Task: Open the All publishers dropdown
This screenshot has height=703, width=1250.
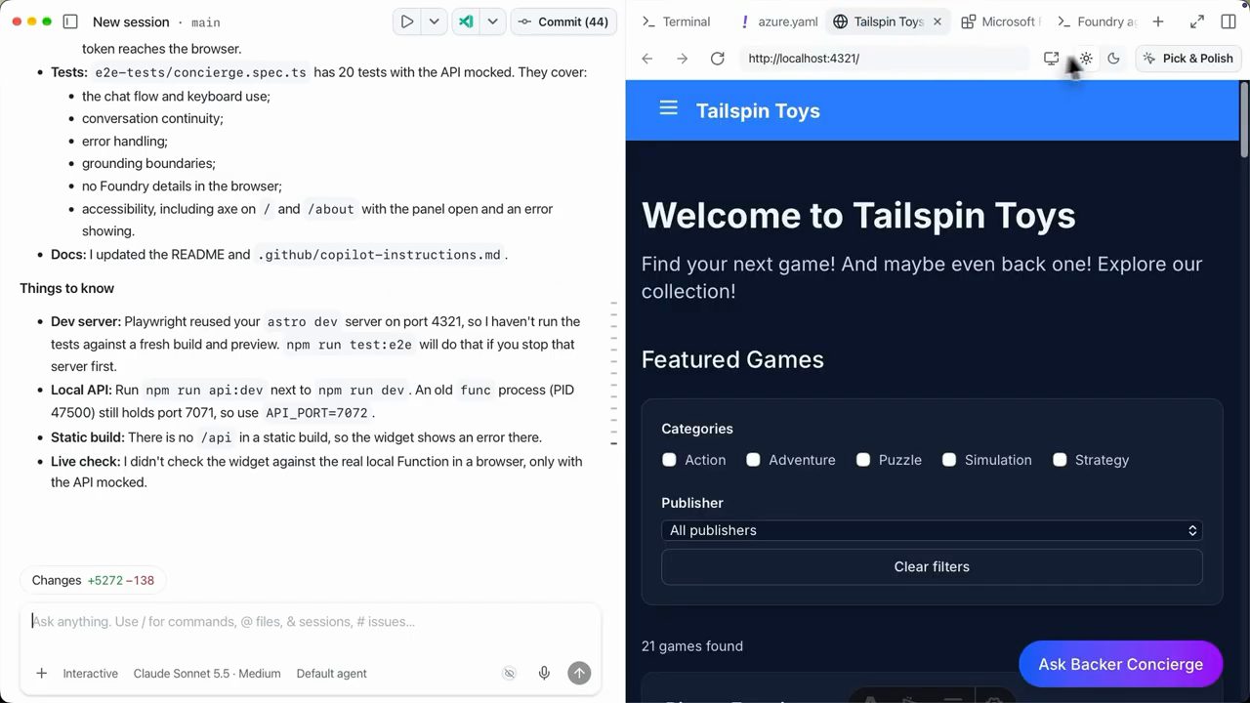Action: [x=932, y=530]
